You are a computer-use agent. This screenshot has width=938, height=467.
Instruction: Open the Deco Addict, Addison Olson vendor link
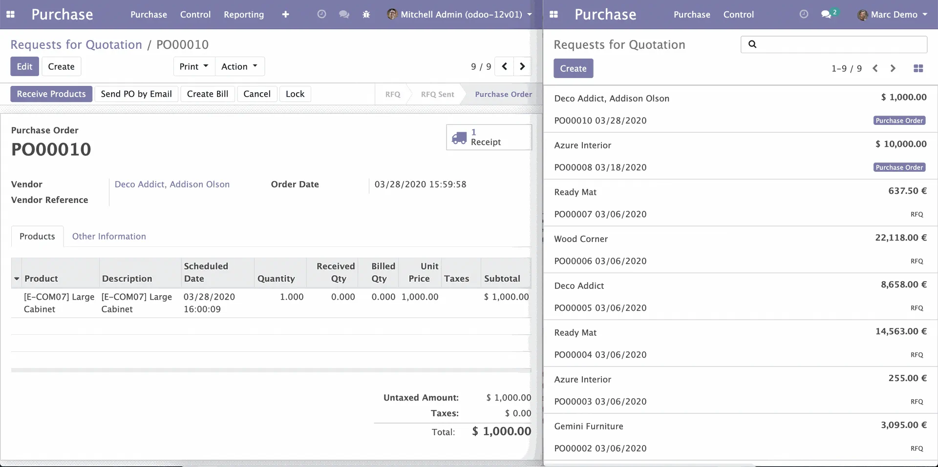(x=172, y=184)
